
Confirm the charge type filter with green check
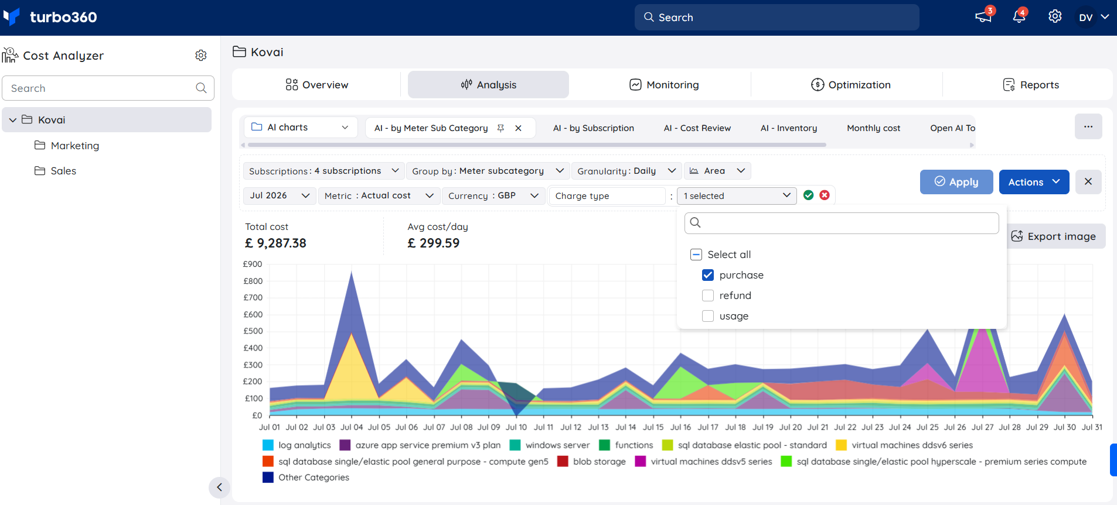click(808, 195)
